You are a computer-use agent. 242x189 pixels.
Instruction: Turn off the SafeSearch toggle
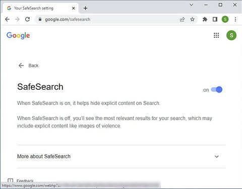(x=217, y=90)
